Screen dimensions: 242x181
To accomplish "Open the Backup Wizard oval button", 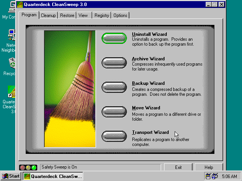I will (114, 87).
